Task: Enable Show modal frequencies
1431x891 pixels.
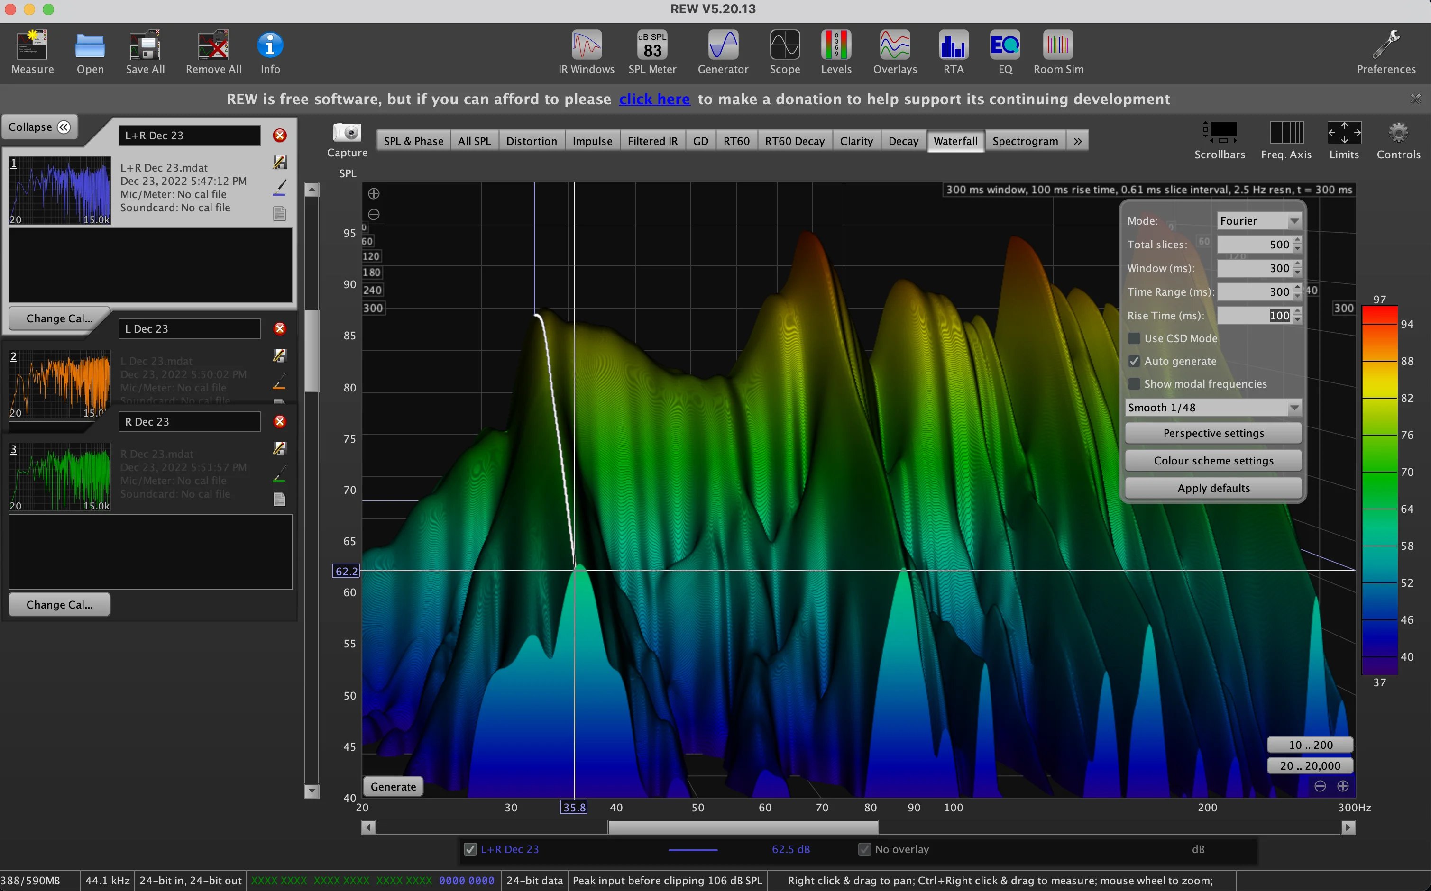Action: tap(1134, 383)
